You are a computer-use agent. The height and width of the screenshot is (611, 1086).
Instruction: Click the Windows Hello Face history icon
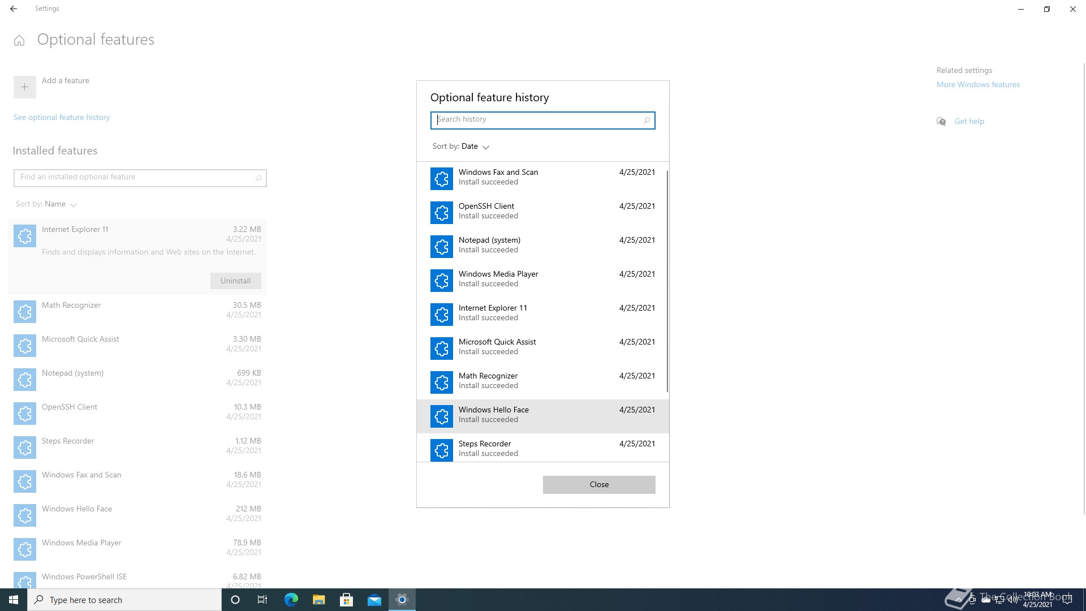[441, 416]
